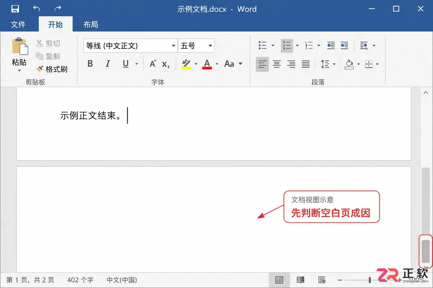Apply red font color
Screen dimensions: 433x288
pos(207,64)
